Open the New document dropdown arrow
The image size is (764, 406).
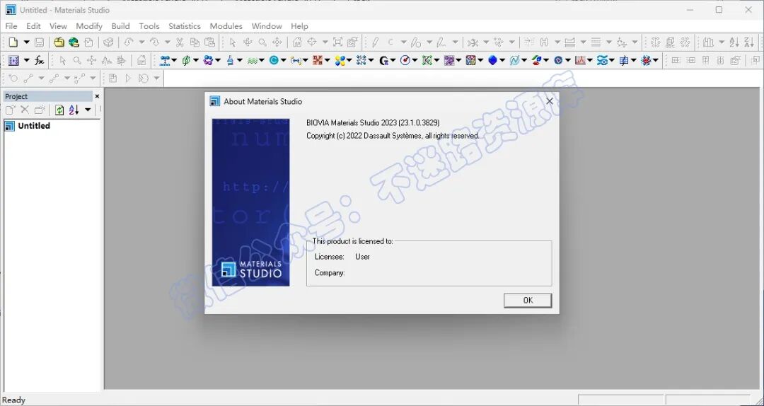click(x=26, y=42)
